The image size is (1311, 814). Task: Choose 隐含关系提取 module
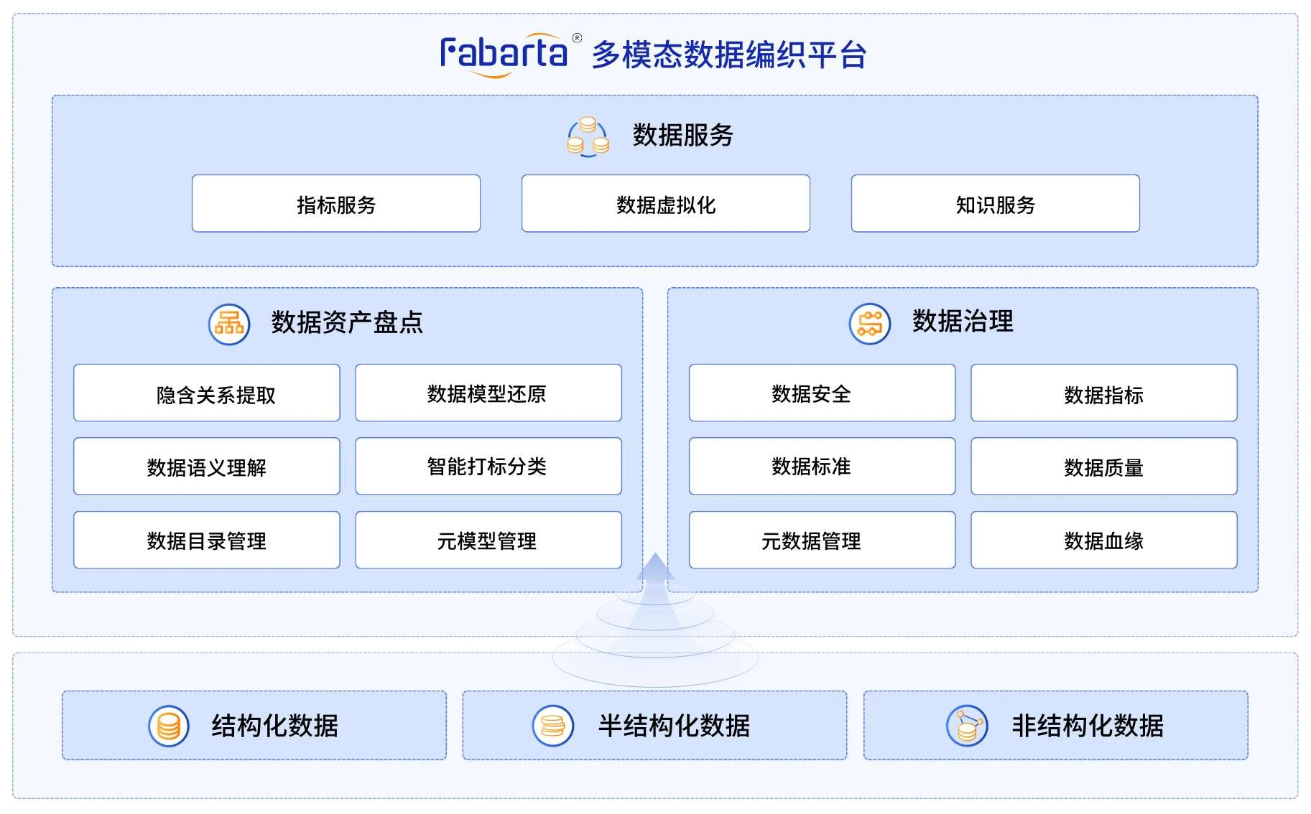[207, 393]
